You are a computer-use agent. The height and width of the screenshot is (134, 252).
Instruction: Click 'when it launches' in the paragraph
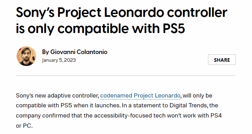coord(97,106)
